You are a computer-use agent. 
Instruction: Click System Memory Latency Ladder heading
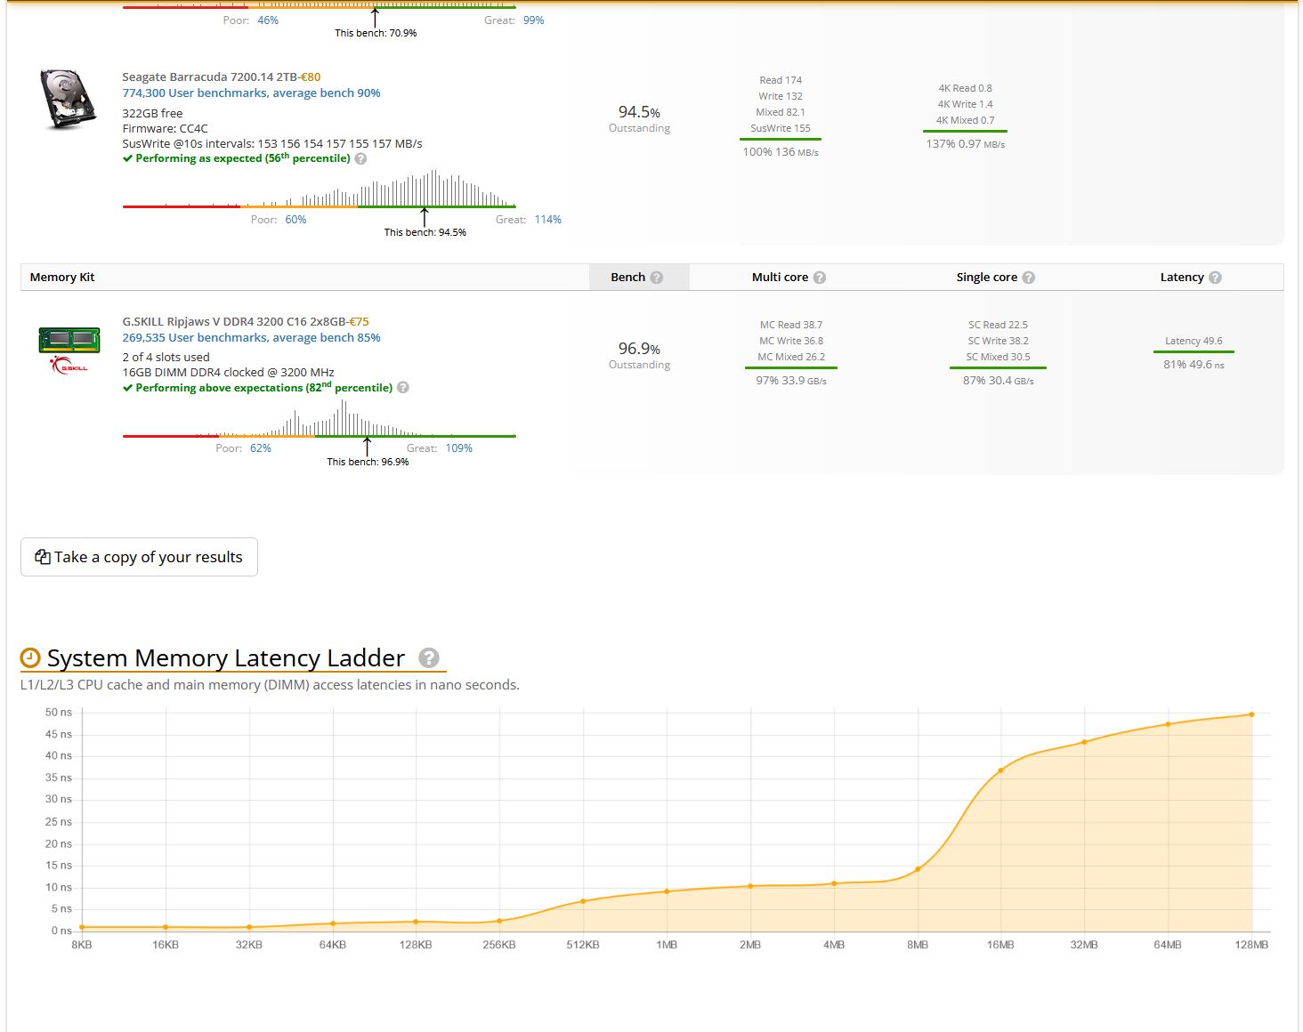coord(226,658)
